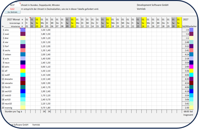Select the 8:37 time cell

[x=13, y=5]
